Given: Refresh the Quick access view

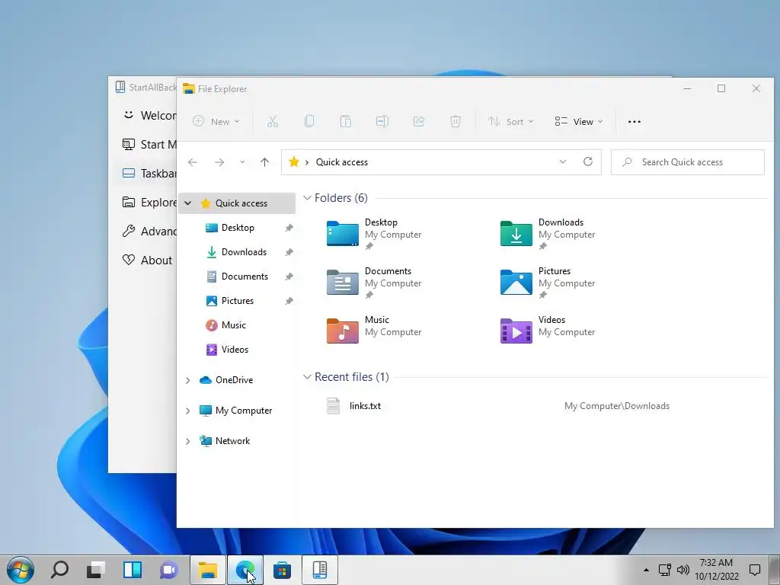Looking at the screenshot, I should point(588,161).
